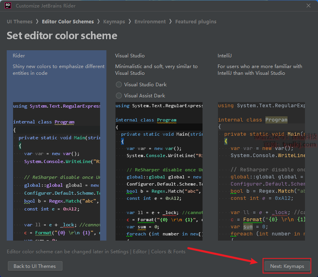Click the chevron before Featured plugins
Screen dimensions: 318x277
pos(171,22)
